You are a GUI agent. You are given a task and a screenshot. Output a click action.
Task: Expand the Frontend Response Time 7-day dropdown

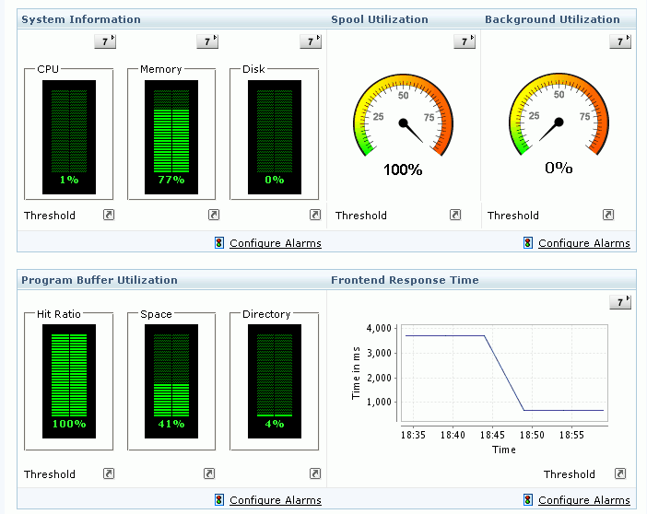620,302
